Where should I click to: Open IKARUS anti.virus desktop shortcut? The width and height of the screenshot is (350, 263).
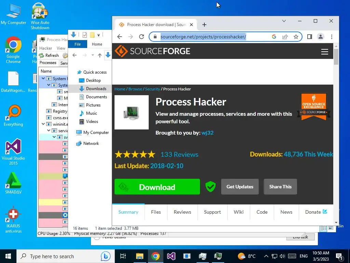point(13,220)
